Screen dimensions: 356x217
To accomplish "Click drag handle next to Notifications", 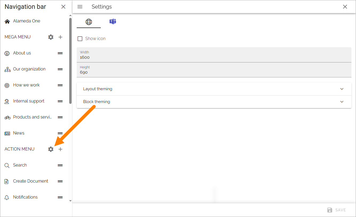I will 60,197.
